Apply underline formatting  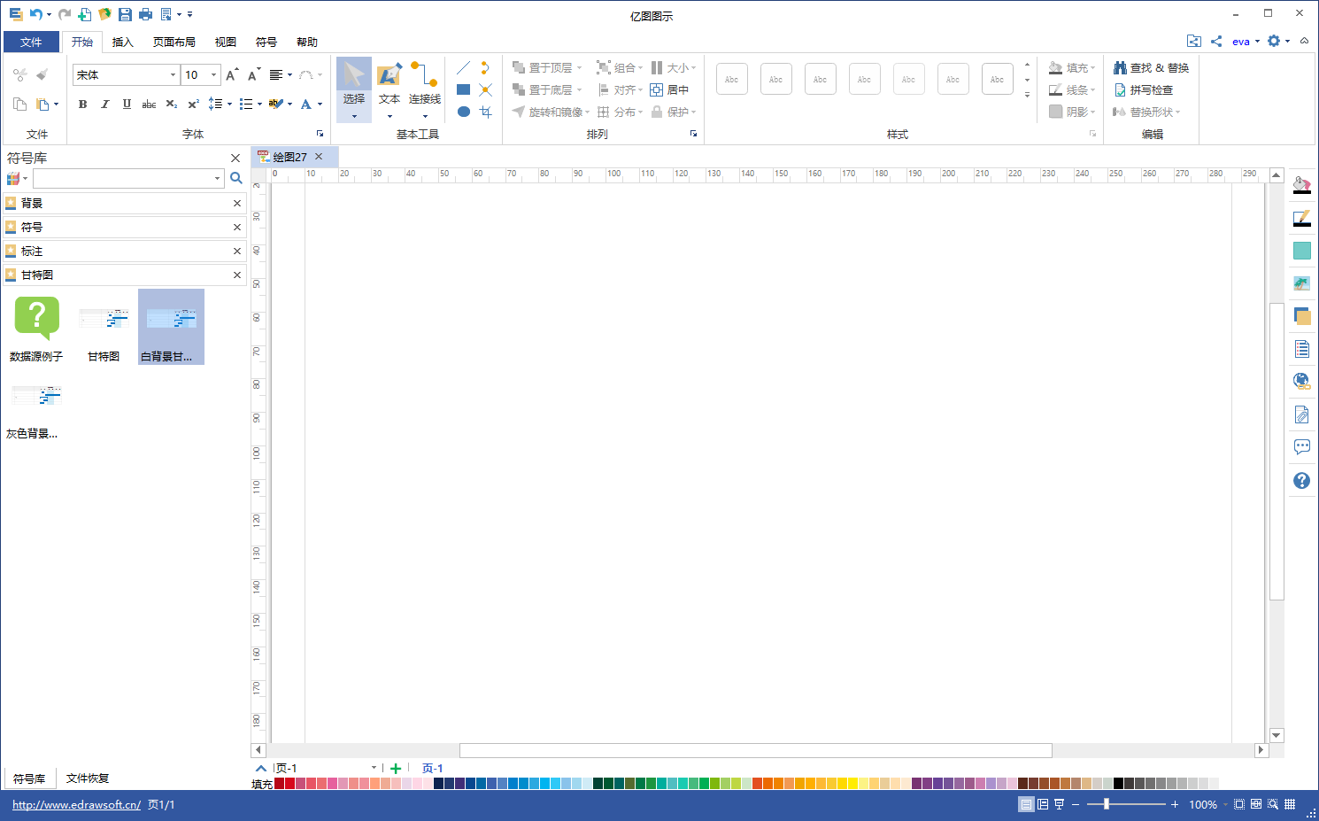coord(127,104)
